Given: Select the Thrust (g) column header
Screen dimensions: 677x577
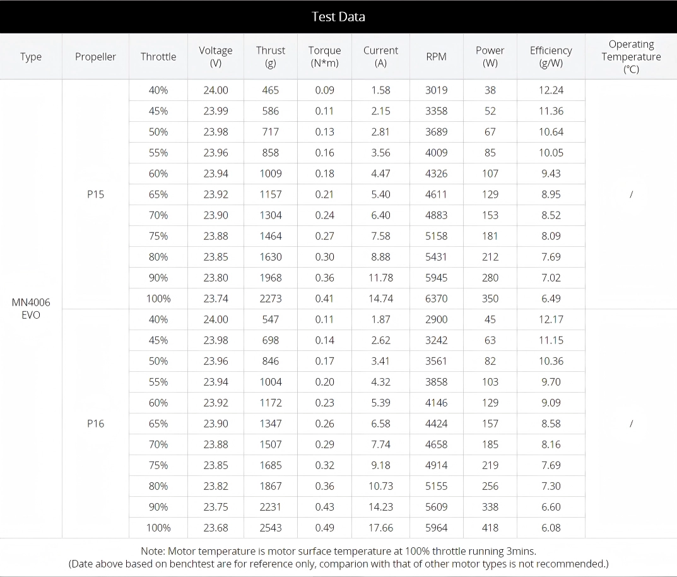Looking at the screenshot, I should 271,57.
